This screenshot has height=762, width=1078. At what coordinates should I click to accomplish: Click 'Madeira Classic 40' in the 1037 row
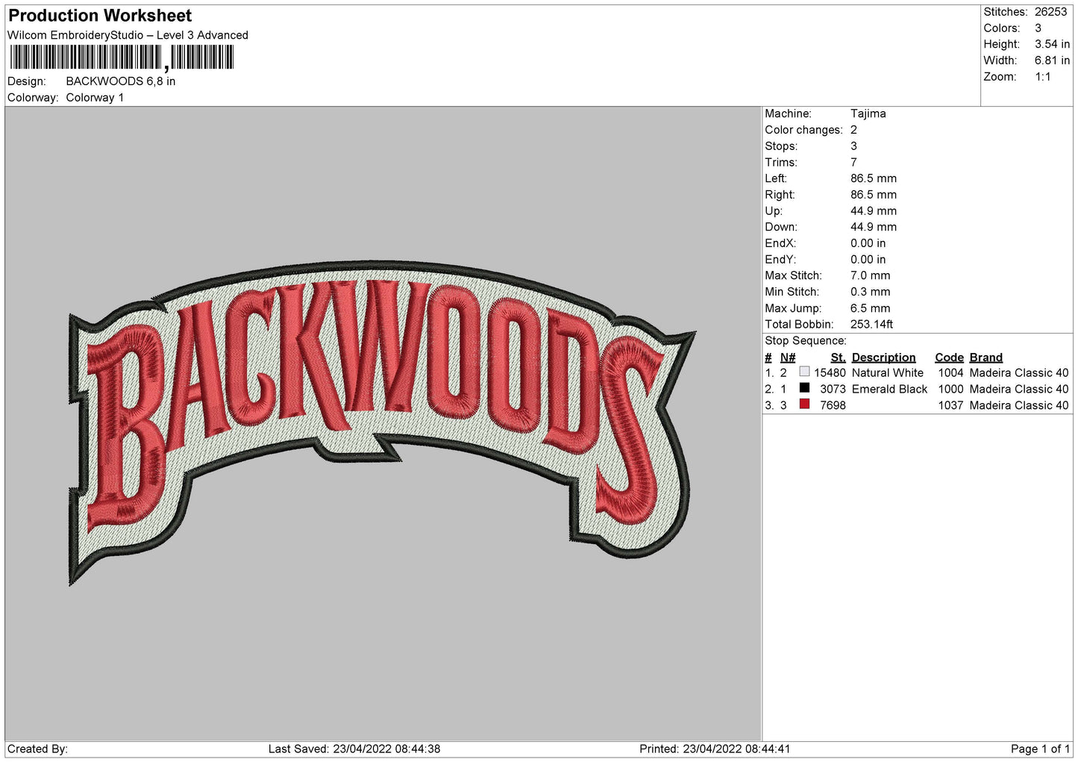pos(1019,406)
